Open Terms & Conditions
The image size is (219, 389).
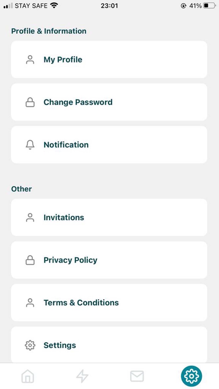coord(81,302)
